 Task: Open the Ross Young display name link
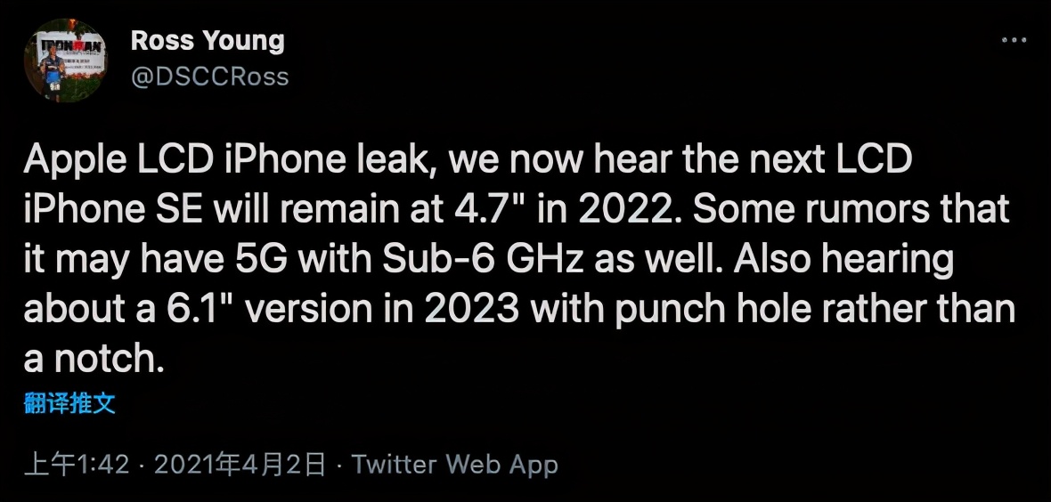click(208, 42)
